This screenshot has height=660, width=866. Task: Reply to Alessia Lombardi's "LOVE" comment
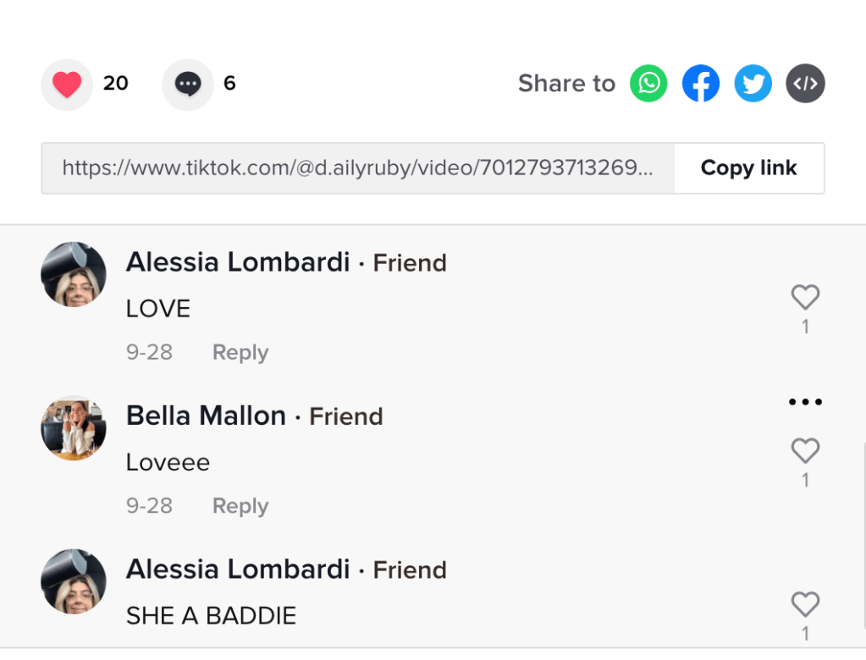coord(240,352)
